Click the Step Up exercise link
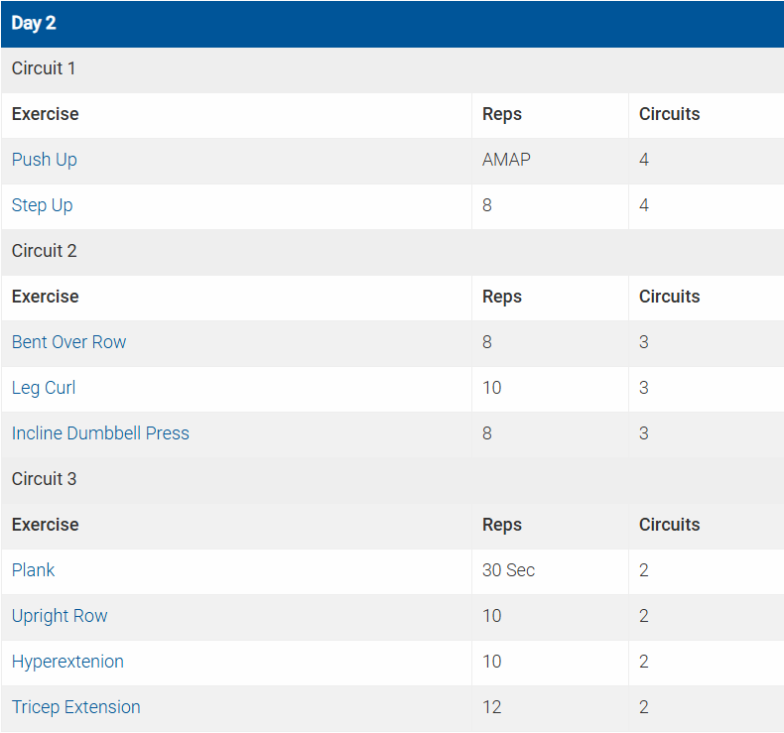Viewport: 784px width, 733px height. click(43, 205)
